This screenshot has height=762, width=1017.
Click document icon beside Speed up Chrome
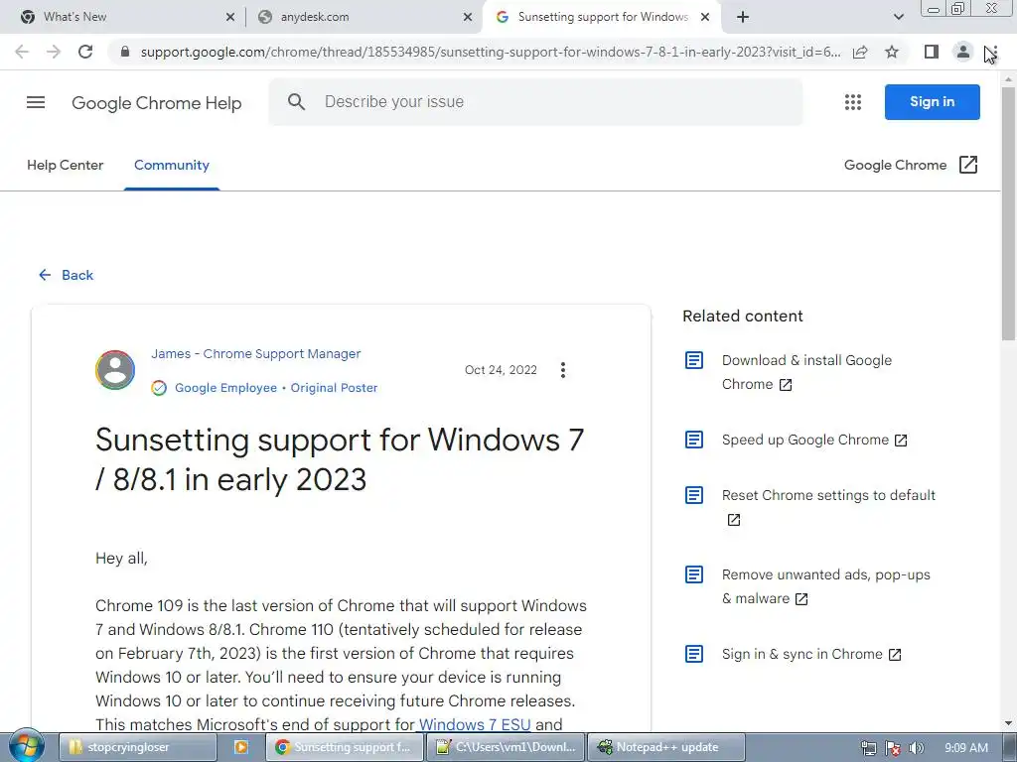pyautogui.click(x=694, y=440)
